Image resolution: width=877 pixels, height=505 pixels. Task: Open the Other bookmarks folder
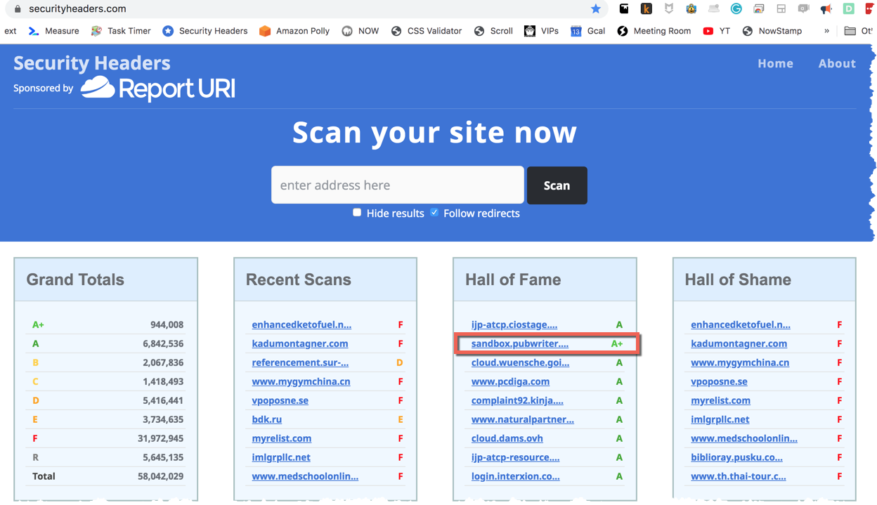point(859,31)
